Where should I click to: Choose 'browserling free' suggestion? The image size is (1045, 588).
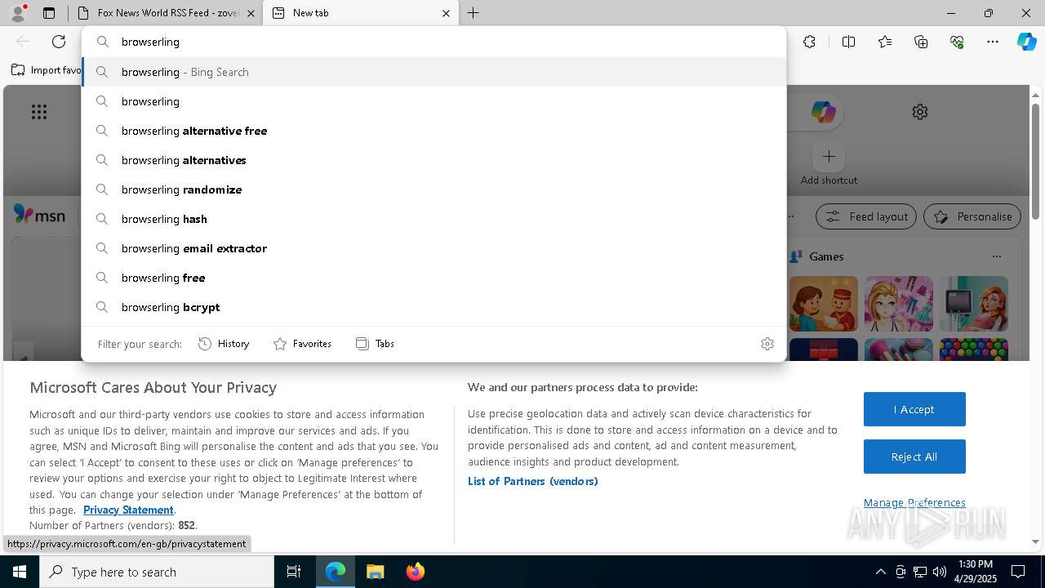pyautogui.click(x=434, y=278)
